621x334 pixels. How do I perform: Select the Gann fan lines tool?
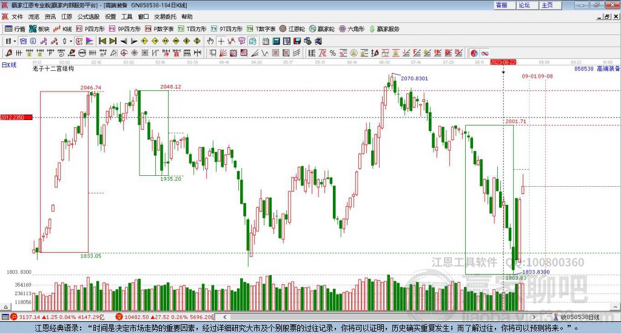pos(223,53)
